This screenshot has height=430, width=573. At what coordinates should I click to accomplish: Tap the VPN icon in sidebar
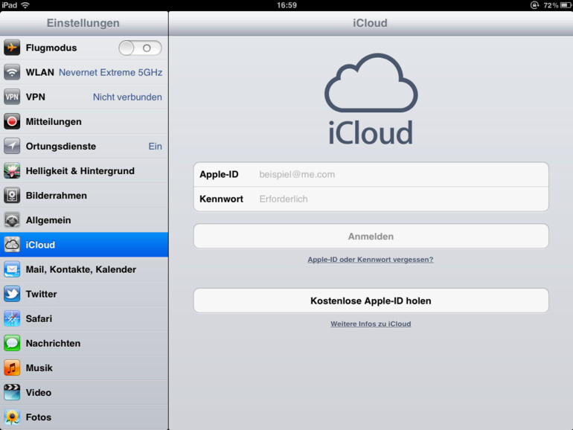(12, 97)
